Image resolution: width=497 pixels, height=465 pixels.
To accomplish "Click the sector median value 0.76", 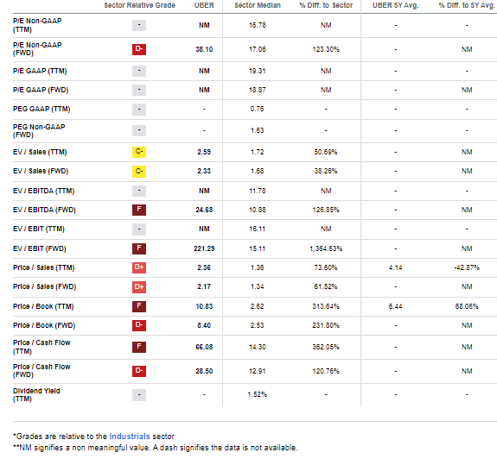I will [257, 109].
